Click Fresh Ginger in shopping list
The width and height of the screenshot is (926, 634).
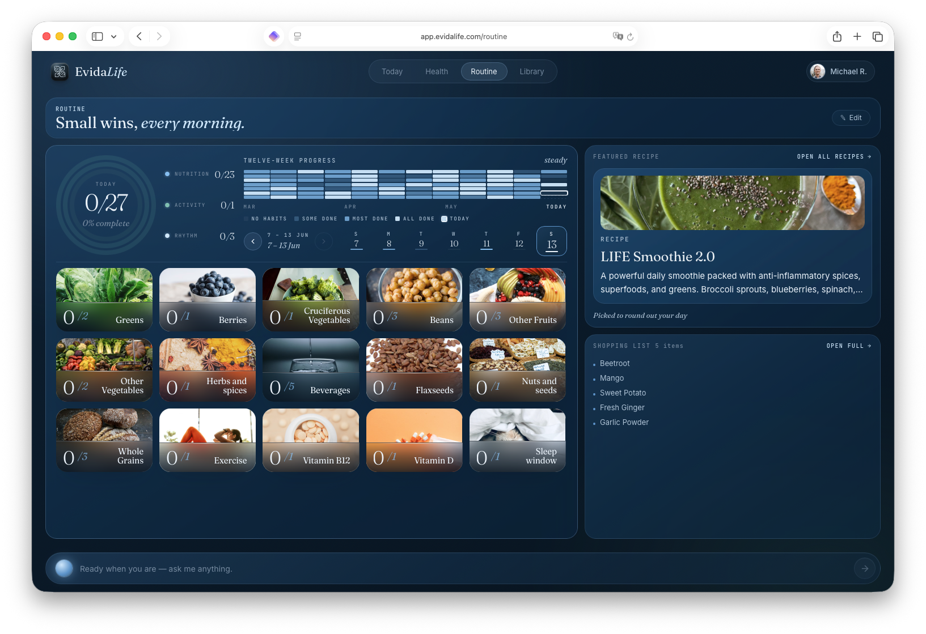pos(622,408)
